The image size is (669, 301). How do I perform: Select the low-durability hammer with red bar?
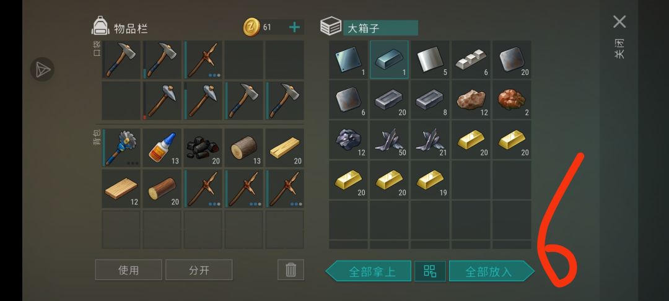[x=162, y=100]
